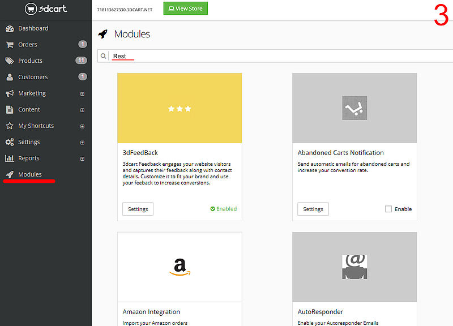Expand the Content menu section
This screenshot has height=326, width=453.
pos(82,110)
